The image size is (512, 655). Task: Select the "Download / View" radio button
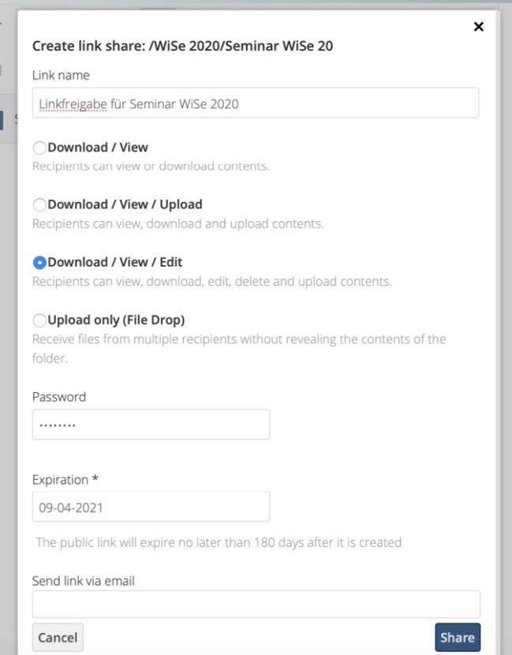click(39, 148)
